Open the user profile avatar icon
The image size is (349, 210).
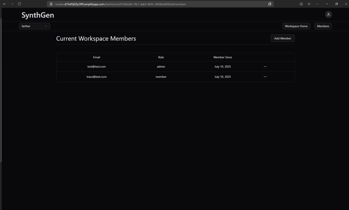(x=328, y=14)
